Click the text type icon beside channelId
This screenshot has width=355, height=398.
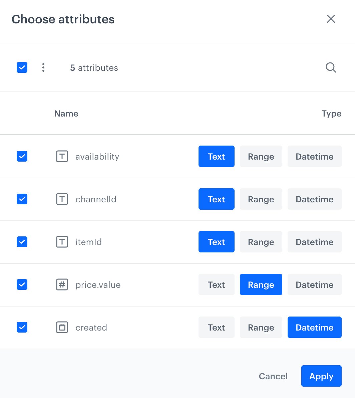tap(62, 199)
